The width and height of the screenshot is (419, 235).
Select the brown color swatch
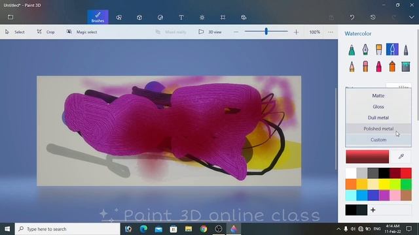[406, 195]
